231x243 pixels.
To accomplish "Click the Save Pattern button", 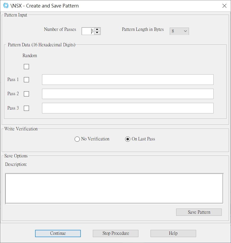I will (x=199, y=212).
